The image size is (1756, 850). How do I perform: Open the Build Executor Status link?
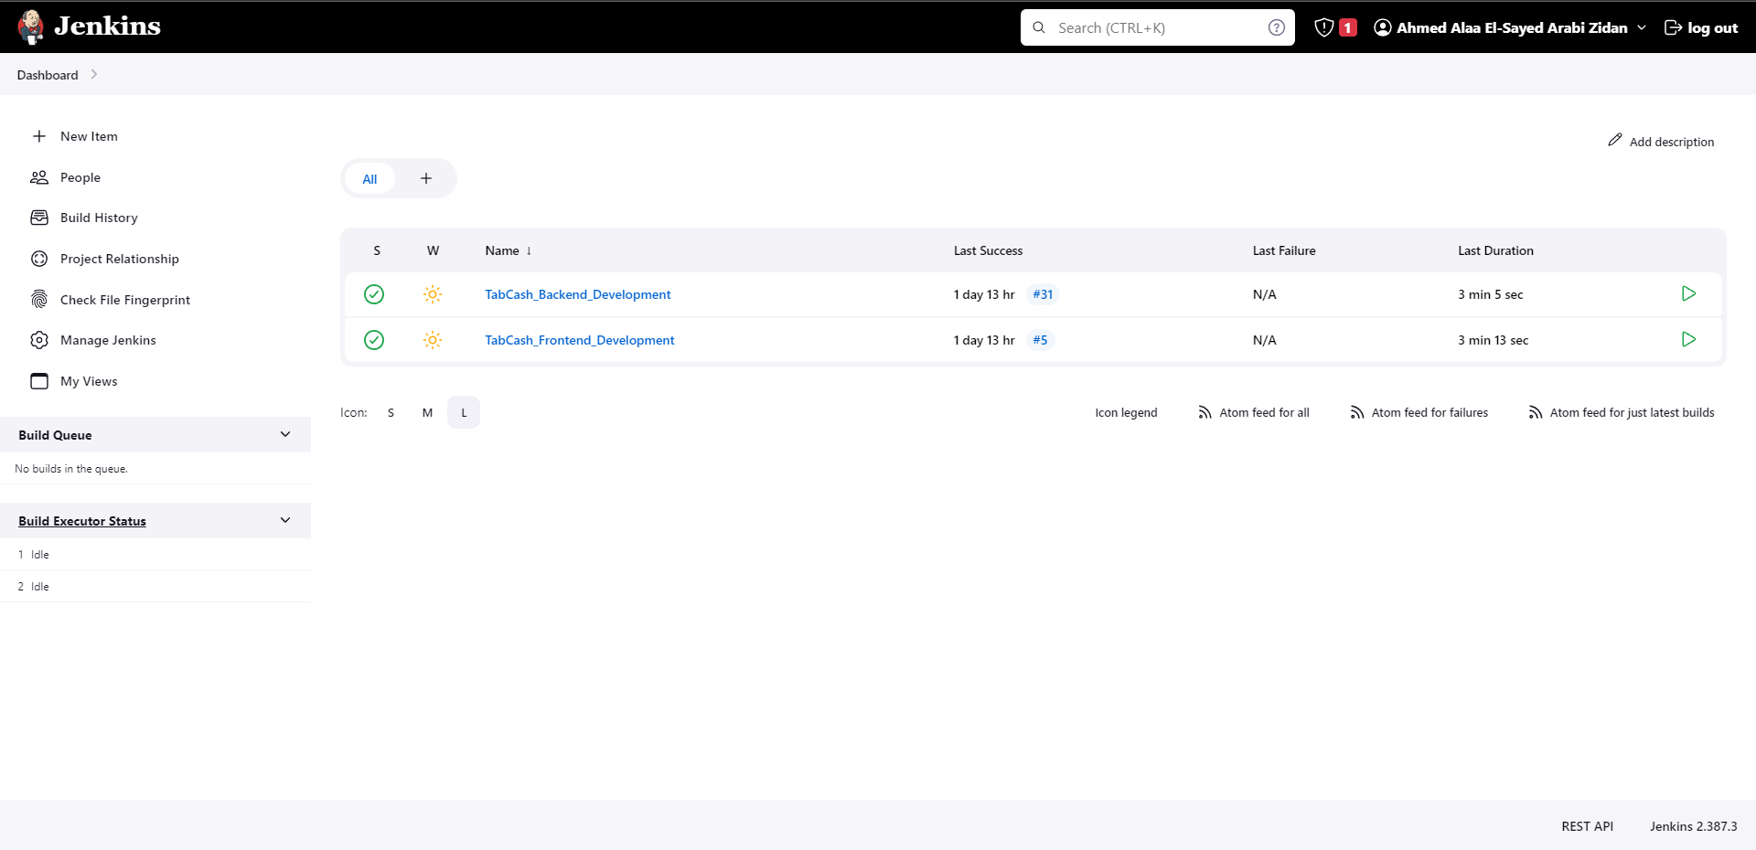82,521
